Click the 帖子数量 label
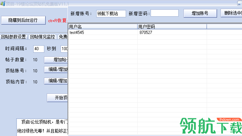 click(16, 60)
